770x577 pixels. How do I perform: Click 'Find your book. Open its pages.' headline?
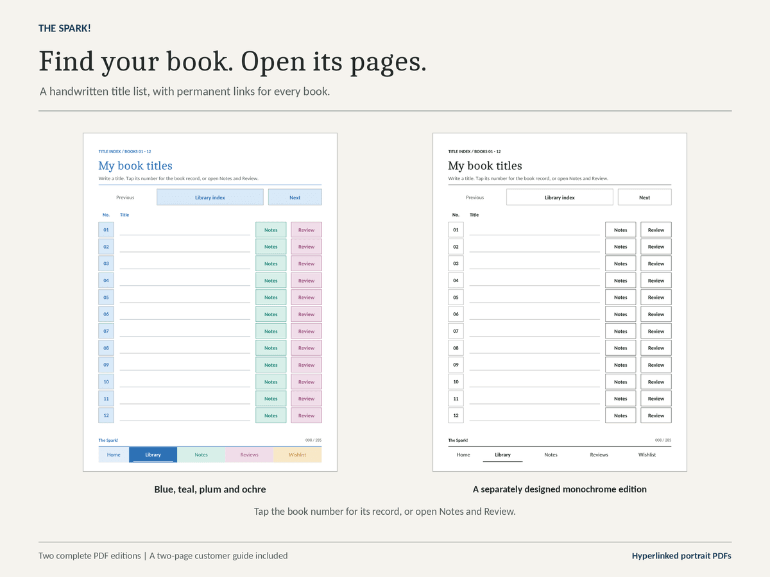click(232, 62)
